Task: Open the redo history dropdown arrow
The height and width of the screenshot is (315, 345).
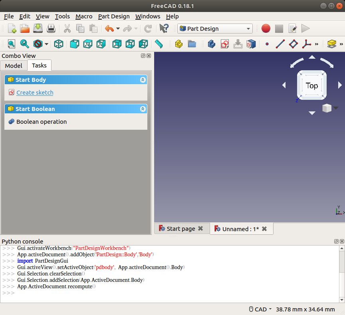Action: coord(136,29)
